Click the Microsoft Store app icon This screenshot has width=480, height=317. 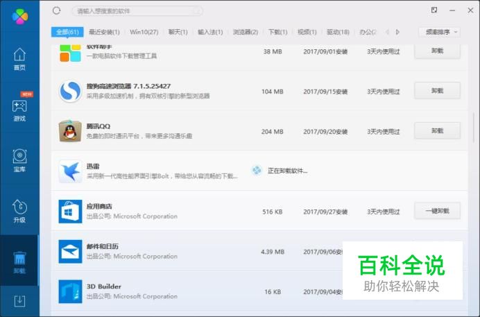tap(70, 212)
